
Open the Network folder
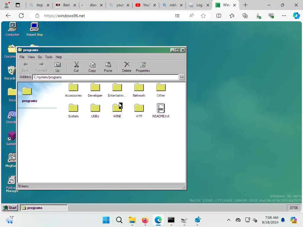coord(139,90)
